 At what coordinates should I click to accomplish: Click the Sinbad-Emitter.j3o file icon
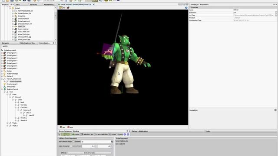(16, 13)
